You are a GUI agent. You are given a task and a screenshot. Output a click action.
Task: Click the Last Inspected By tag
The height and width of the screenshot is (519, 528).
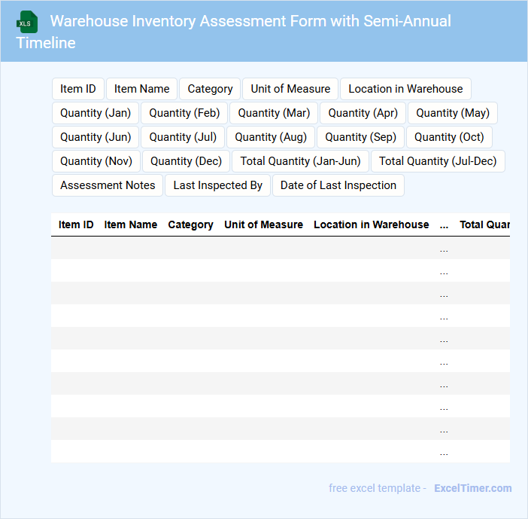pyautogui.click(x=217, y=185)
